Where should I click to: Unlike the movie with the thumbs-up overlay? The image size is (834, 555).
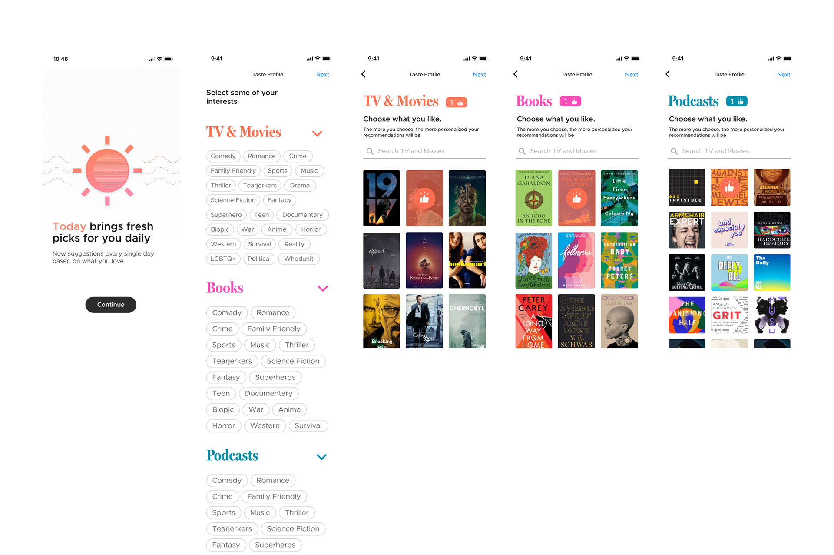[424, 198]
